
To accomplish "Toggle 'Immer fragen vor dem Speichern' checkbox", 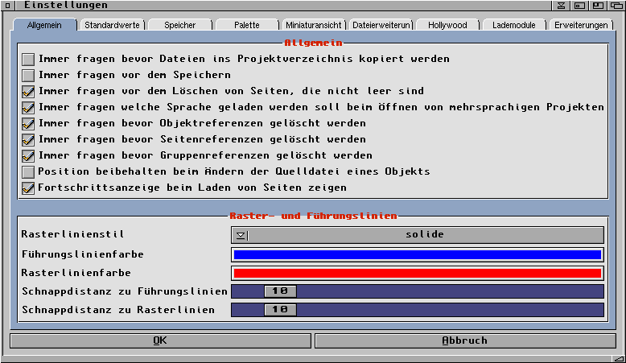I will pos(28,75).
